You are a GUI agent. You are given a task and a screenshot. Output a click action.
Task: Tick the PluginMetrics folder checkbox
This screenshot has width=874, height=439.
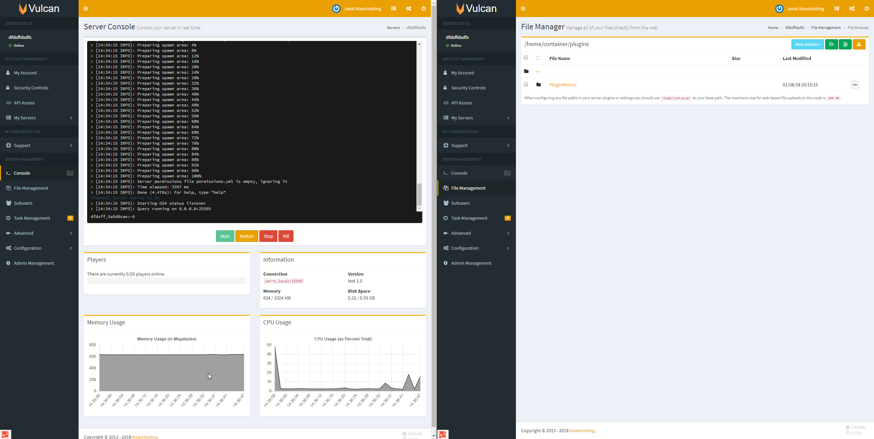coord(526,84)
